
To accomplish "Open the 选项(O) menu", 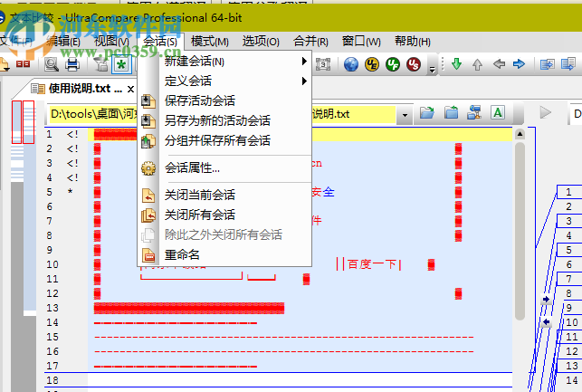I will (261, 42).
